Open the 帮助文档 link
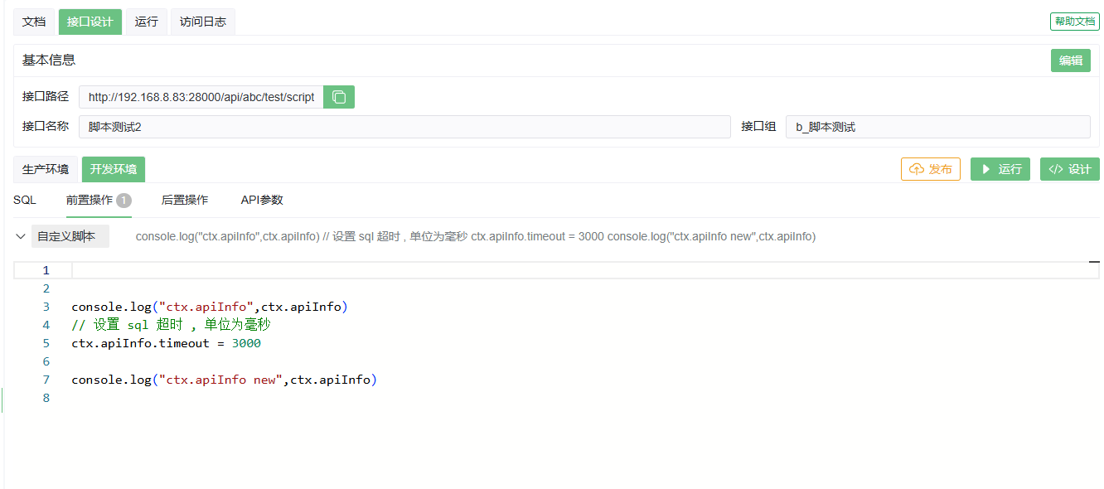 (1074, 22)
